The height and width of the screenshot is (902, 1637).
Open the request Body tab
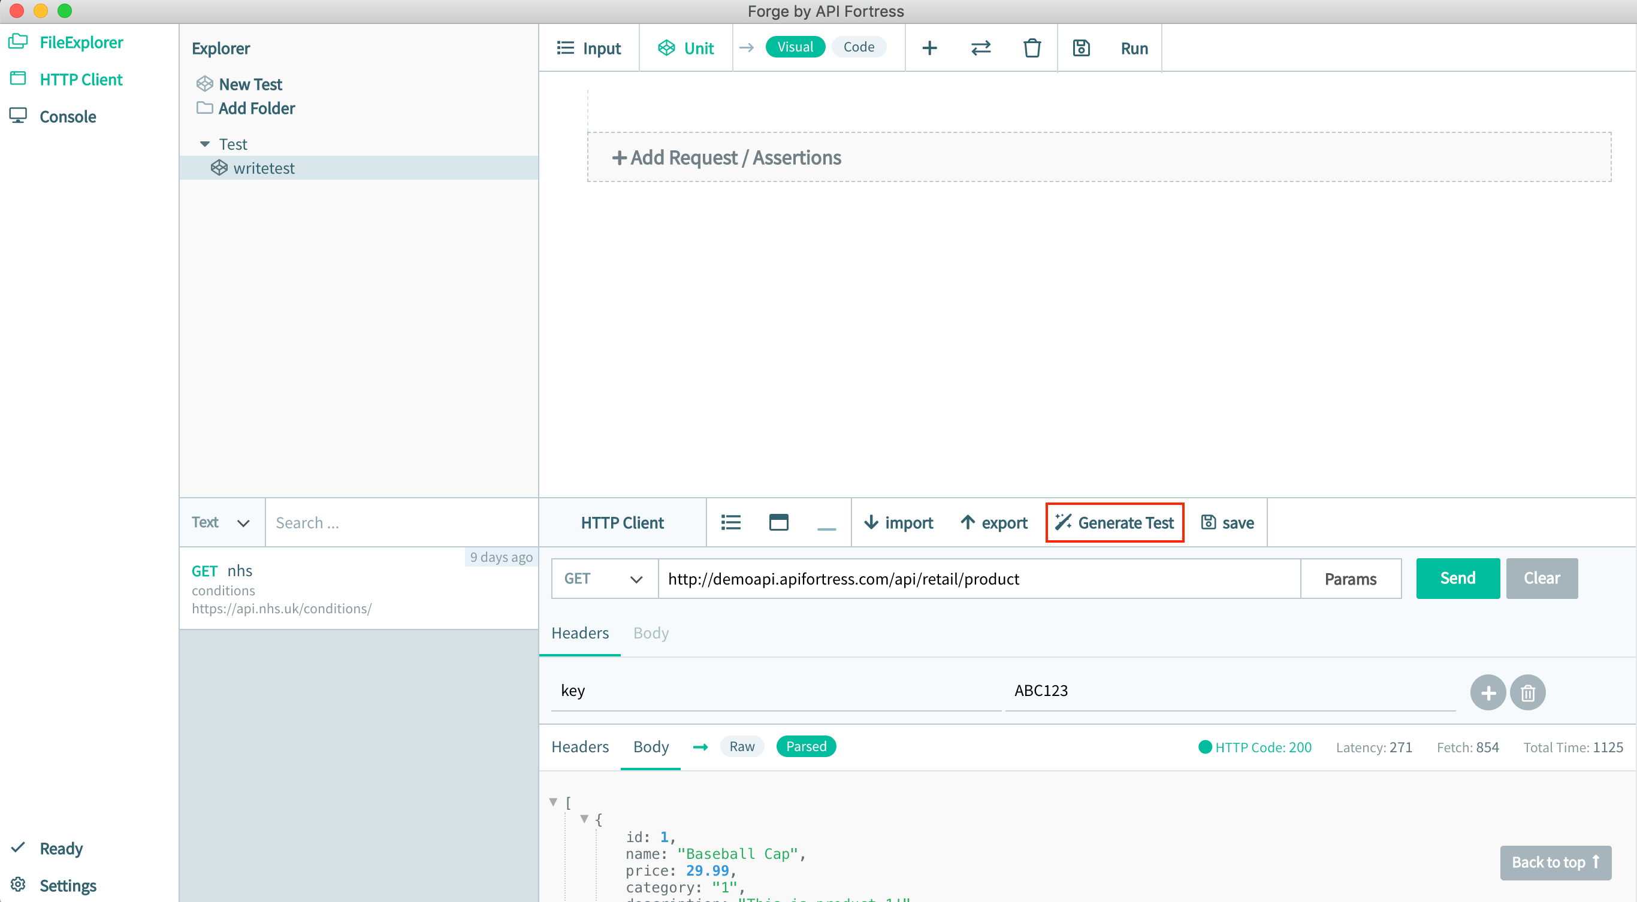click(651, 633)
